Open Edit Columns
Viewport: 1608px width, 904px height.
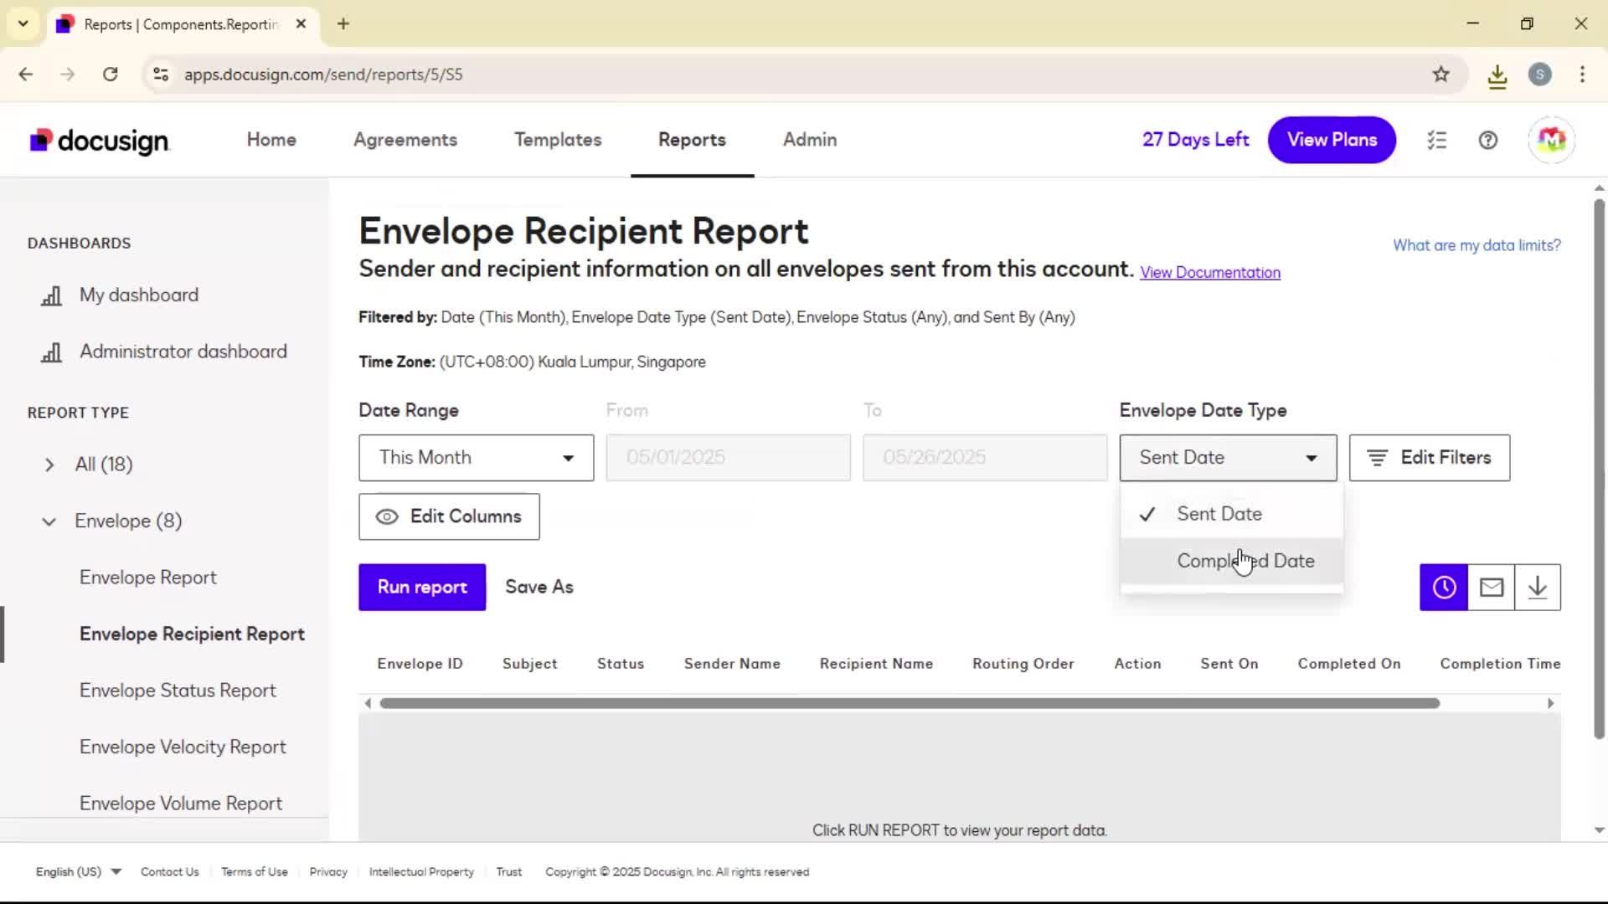(449, 516)
